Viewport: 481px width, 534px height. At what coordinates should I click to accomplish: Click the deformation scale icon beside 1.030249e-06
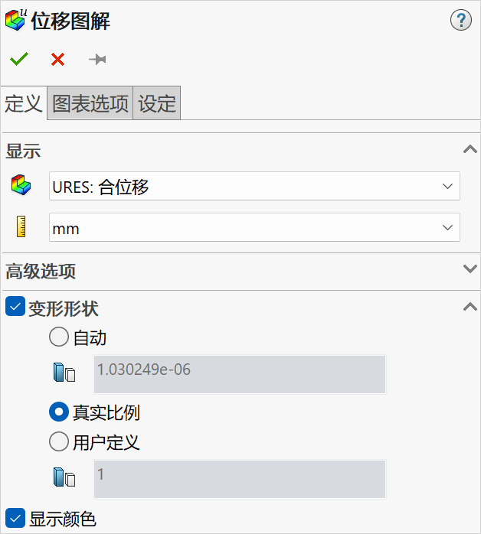click(64, 373)
